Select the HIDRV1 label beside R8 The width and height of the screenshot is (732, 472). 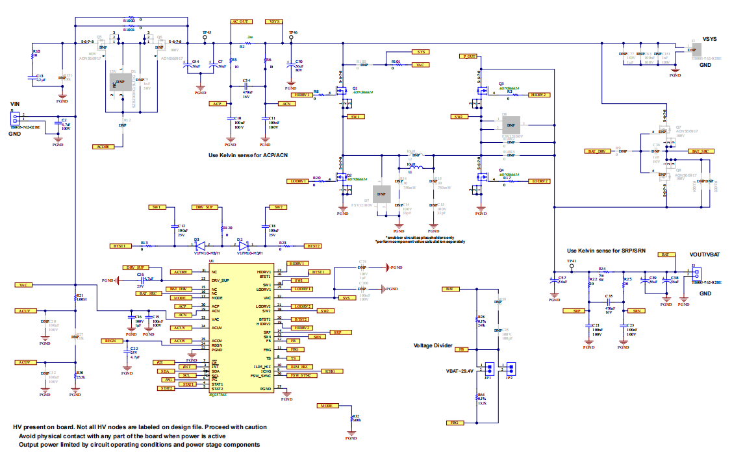click(x=302, y=95)
